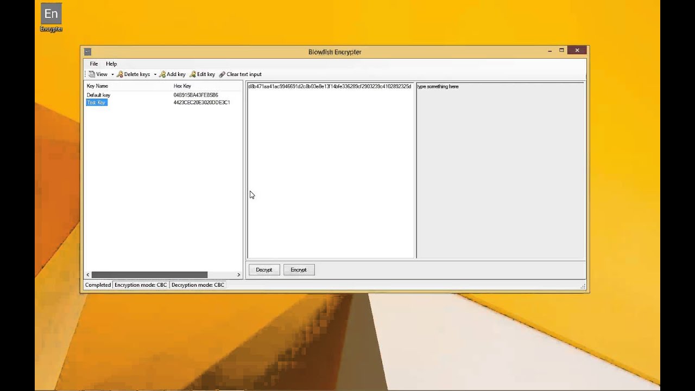Viewport: 695px width, 391px height.
Task: Click Add key in the toolbar
Action: (x=172, y=74)
